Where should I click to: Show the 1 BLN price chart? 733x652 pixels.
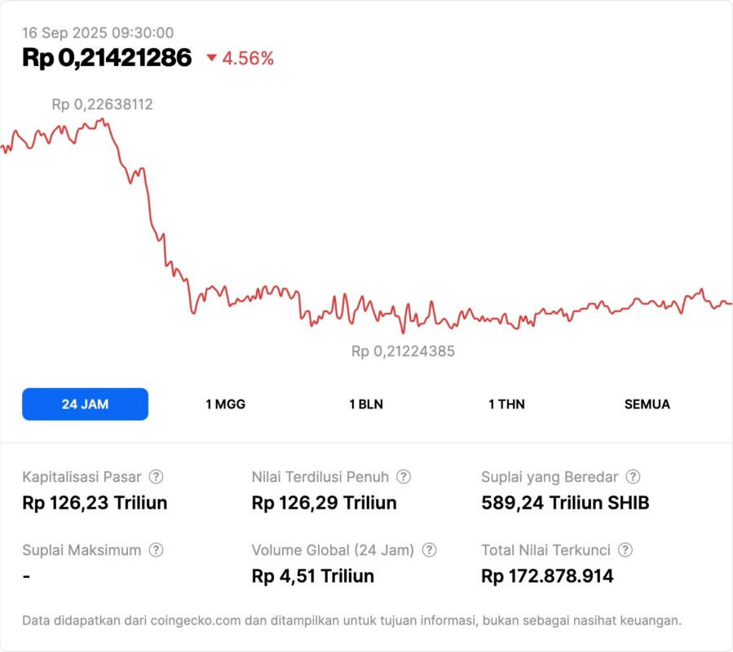(x=366, y=404)
